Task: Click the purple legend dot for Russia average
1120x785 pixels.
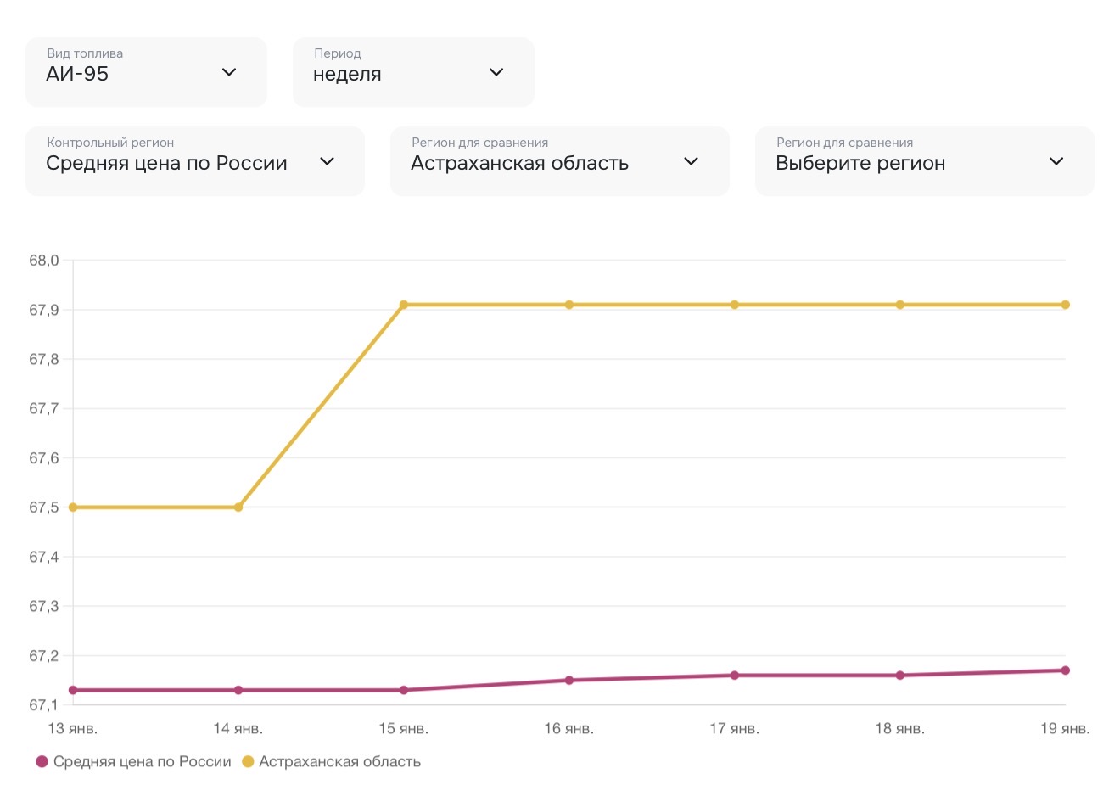Action: click(x=42, y=762)
